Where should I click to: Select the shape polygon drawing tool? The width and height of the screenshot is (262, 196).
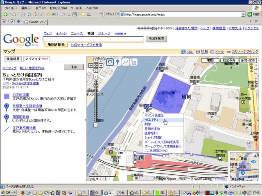coord(133,62)
